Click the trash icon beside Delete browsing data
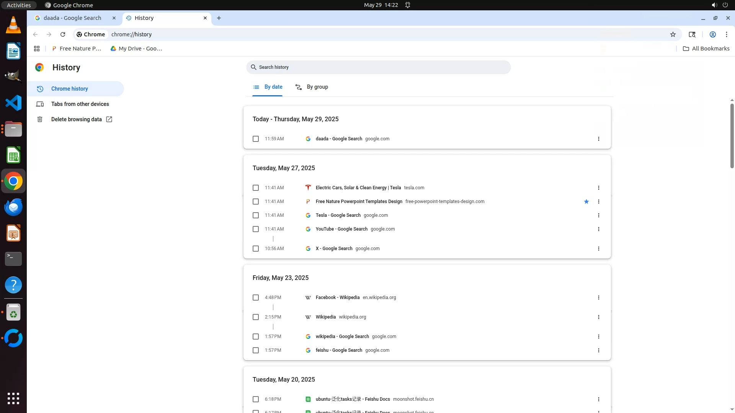The width and height of the screenshot is (735, 413). pos(40,119)
